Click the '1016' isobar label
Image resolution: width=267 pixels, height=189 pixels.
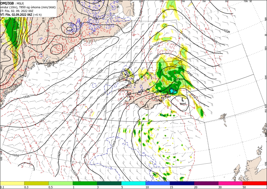114,144
